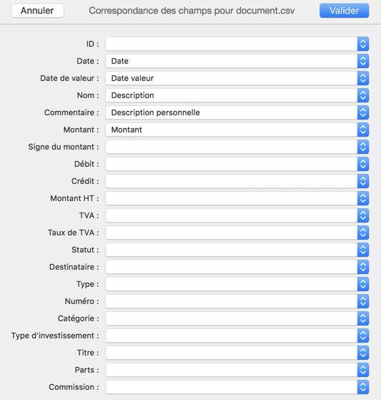Image resolution: width=381 pixels, height=400 pixels.
Task: Change the Date de valeur mapping
Action: [x=237, y=78]
